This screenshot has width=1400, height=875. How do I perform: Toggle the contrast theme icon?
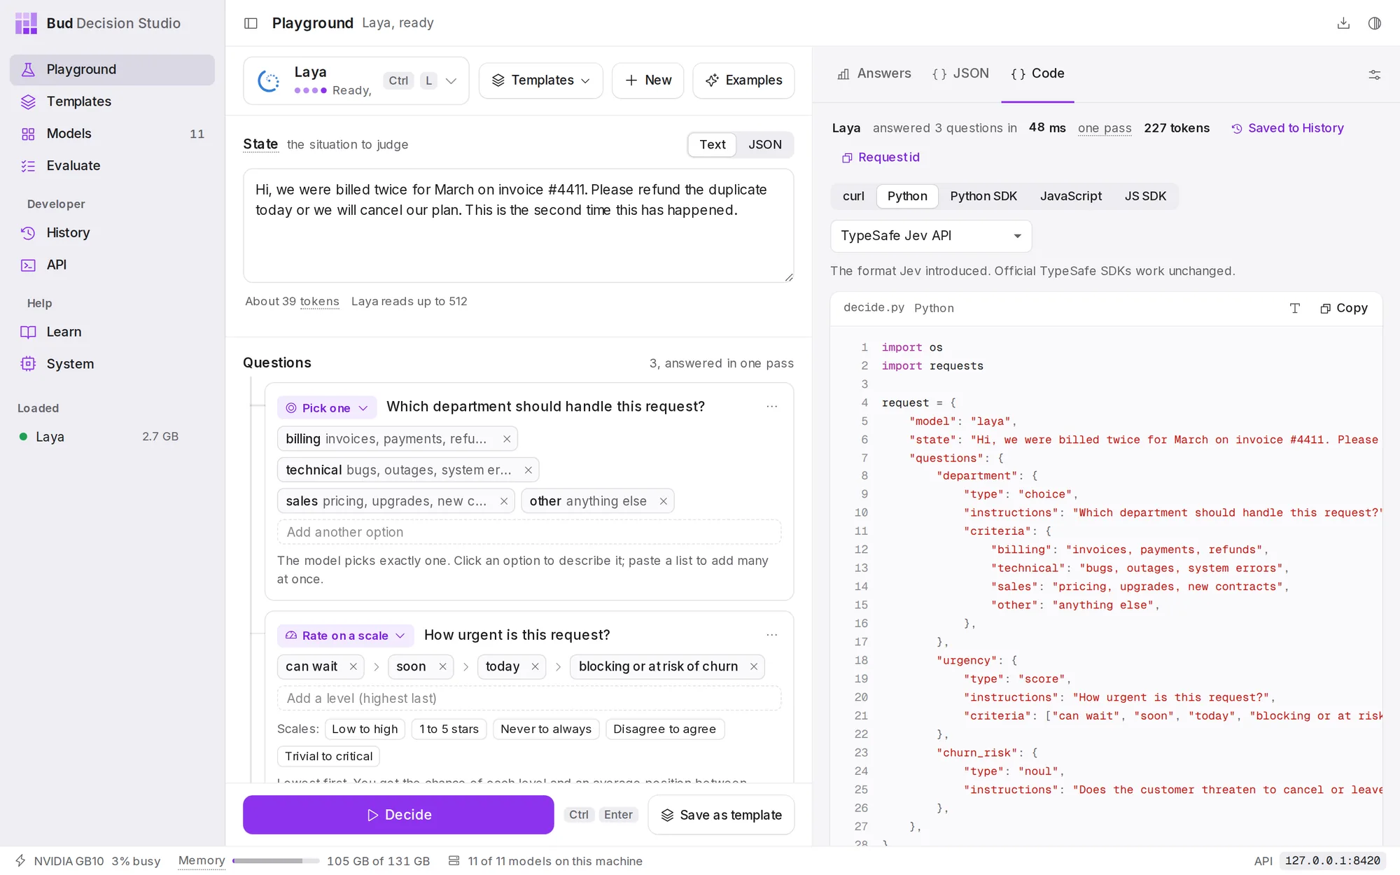1375,23
